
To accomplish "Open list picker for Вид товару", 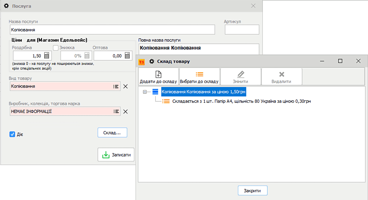I will click(116, 86).
